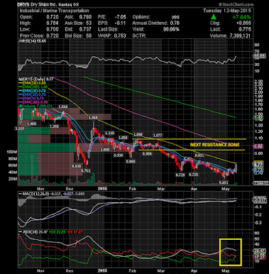Click the EPS value -0.11
Viewport: 269px width, 274px height.
[x=120, y=23]
